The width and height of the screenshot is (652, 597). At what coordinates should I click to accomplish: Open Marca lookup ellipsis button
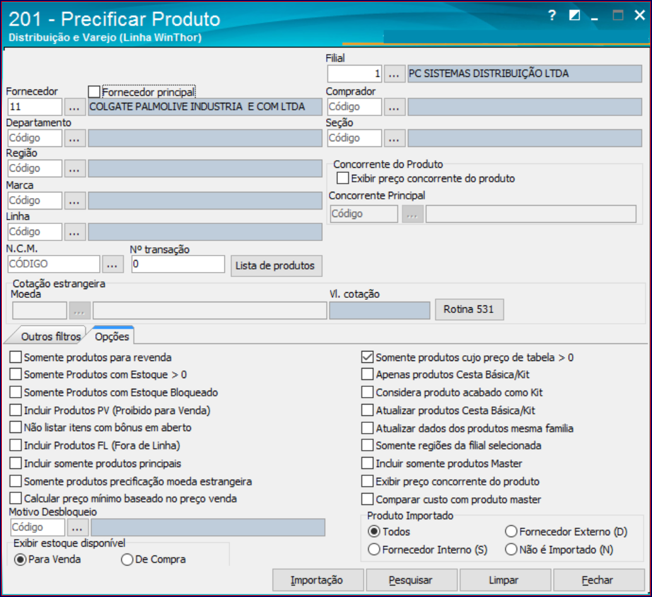point(74,201)
